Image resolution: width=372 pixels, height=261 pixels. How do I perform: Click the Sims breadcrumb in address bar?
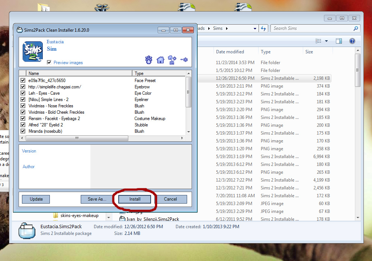coord(218,29)
